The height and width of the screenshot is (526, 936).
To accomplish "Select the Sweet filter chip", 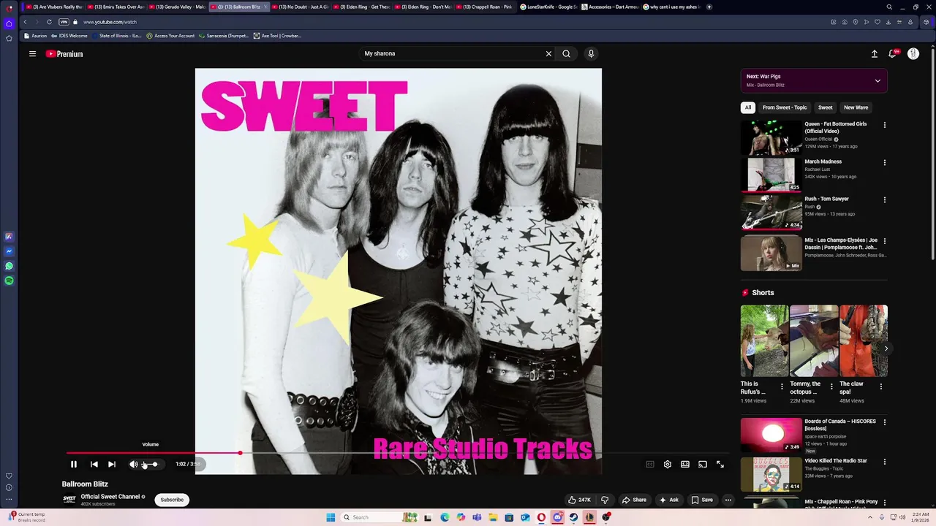I will [826, 107].
